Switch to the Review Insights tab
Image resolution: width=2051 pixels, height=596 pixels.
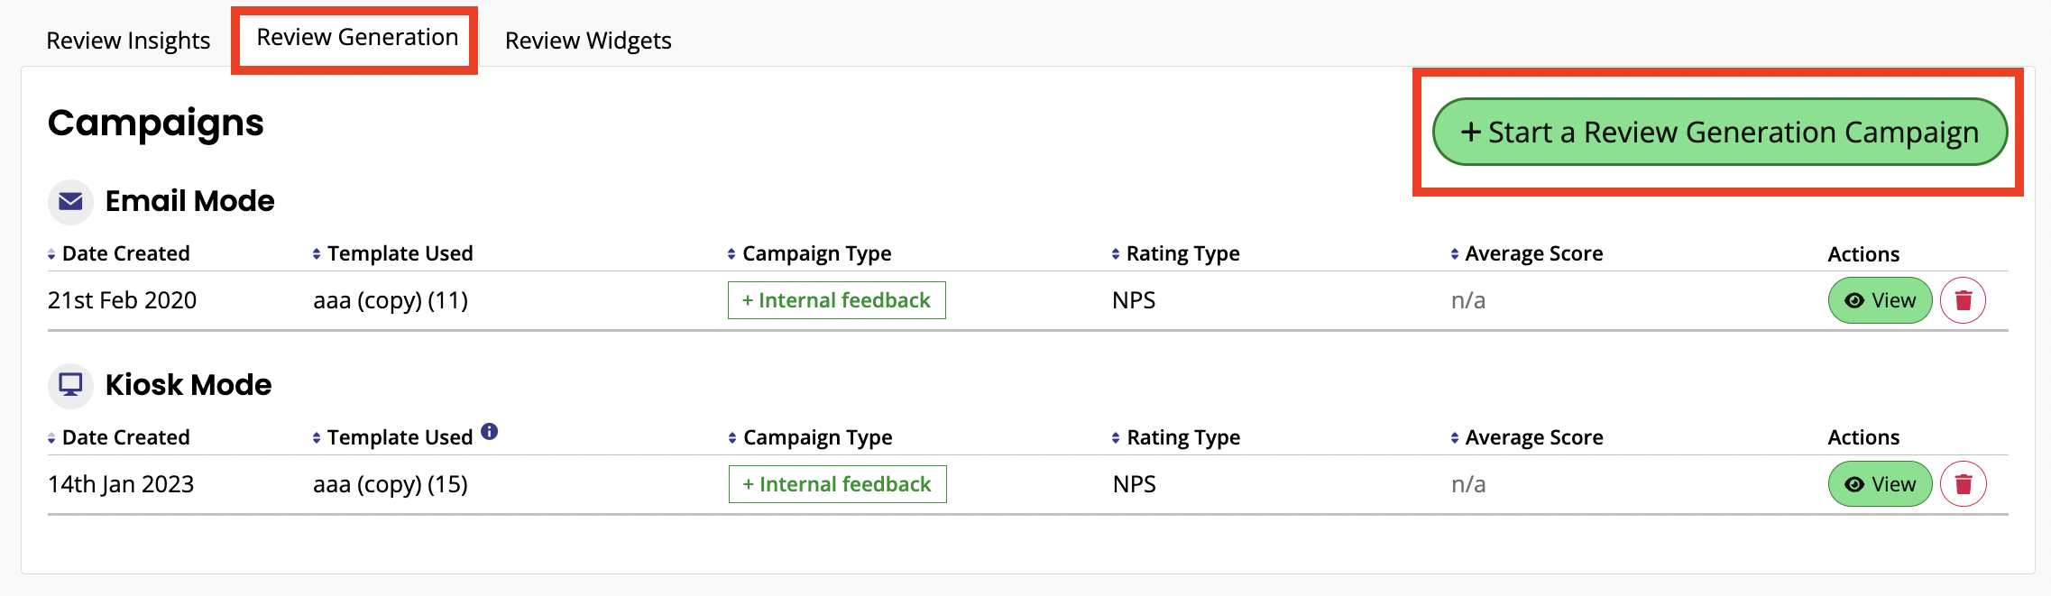(x=128, y=40)
